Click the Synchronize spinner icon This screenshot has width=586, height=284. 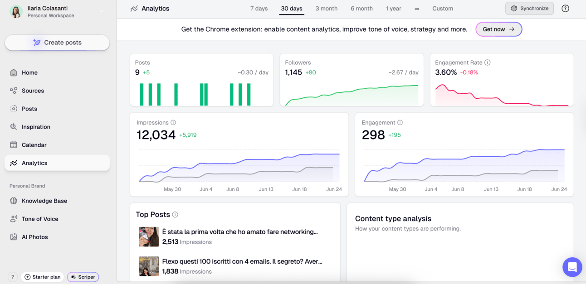(x=514, y=9)
